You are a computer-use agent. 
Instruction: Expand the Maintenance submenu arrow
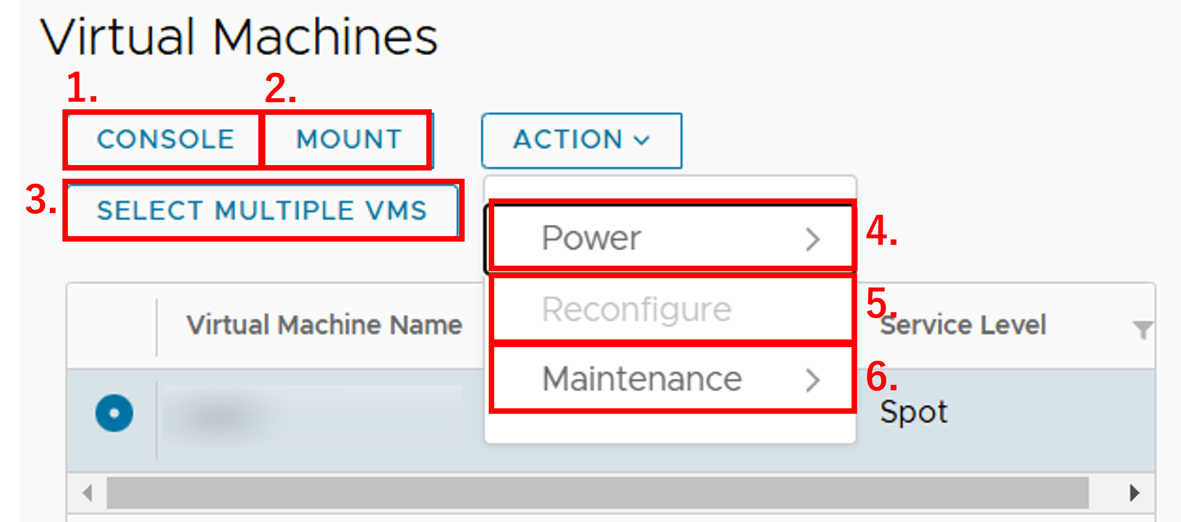click(813, 380)
